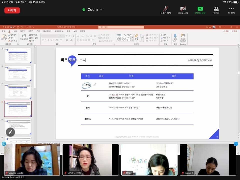Click the PowerPoint 검색 search box
The image size is (240, 180).
tap(121, 27)
